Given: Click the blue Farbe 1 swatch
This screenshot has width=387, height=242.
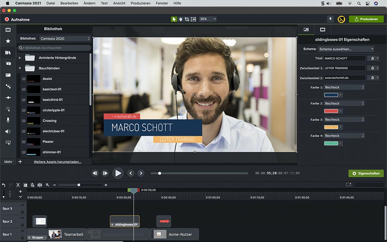Looking at the screenshot, I should (x=331, y=95).
